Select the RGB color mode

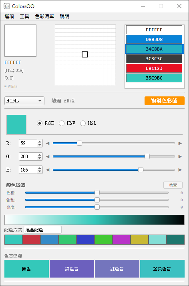tap(46, 123)
